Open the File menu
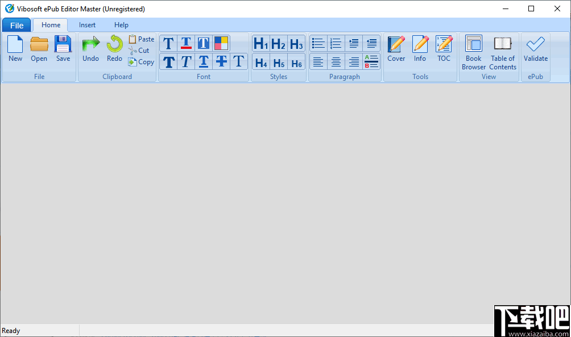Screen dimensions: 571x337 click(16, 25)
